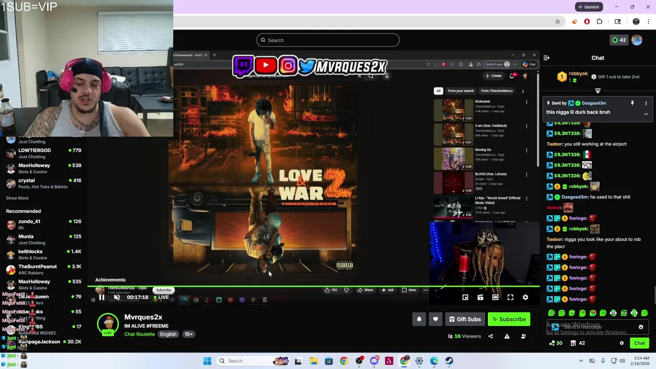Image resolution: width=656 pixels, height=369 pixels.
Task: Open the Mvrques2x profile avatar
Action: pos(108,324)
